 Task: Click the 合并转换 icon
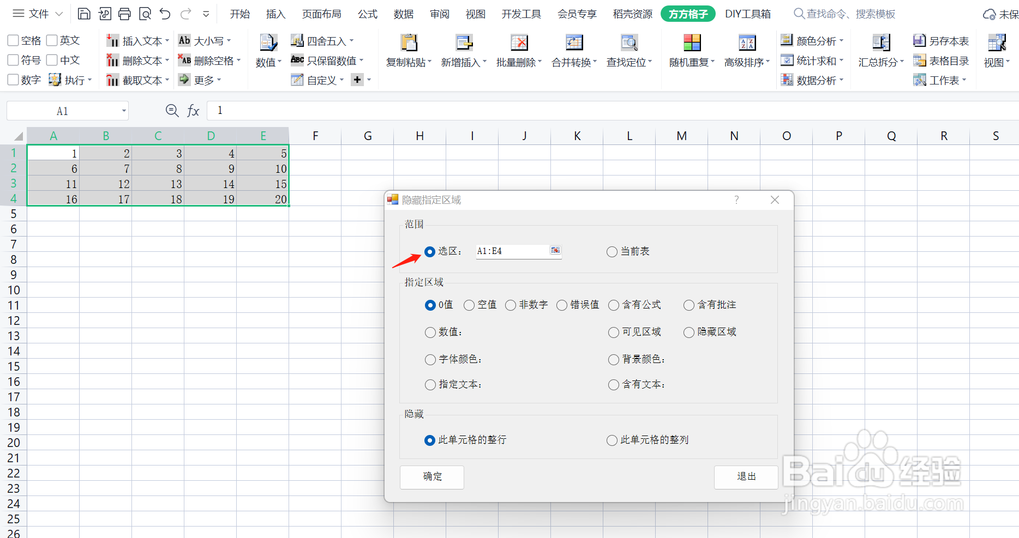(x=574, y=43)
